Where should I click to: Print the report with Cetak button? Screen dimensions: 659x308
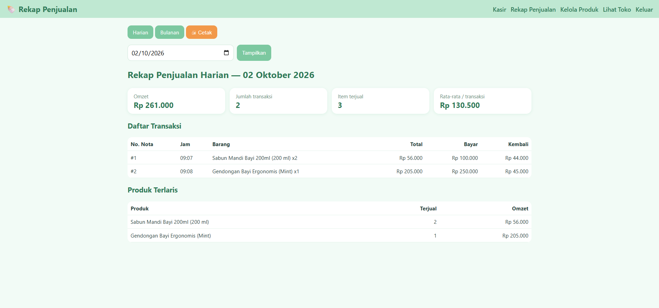201,32
